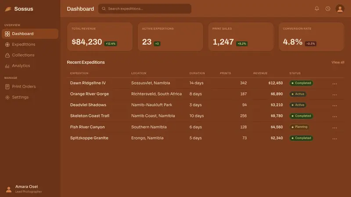Select Spitzkoppe Granite expedition name
351x197 pixels.
coord(89,138)
